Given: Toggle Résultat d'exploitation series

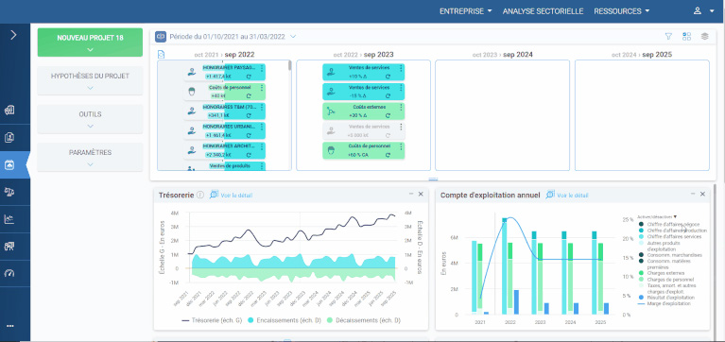Looking at the screenshot, I should [x=666, y=298].
